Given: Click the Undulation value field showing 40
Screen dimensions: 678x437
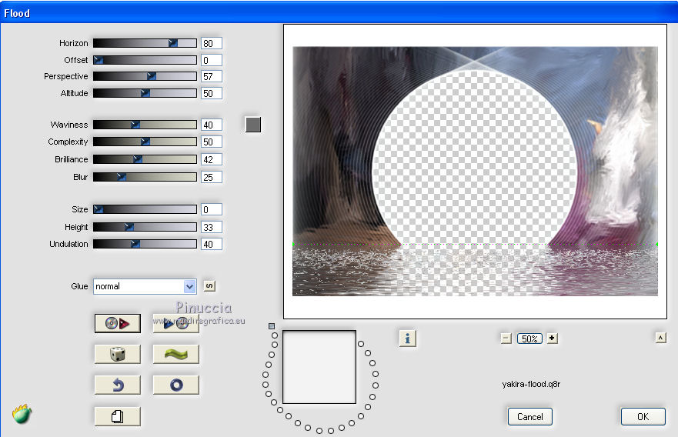Looking at the screenshot, I should (212, 244).
